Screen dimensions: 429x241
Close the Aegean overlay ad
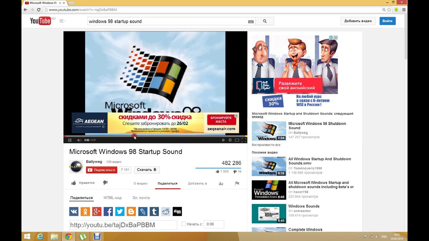tap(236, 115)
